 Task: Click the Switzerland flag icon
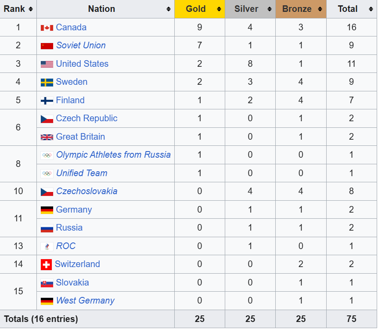(46, 264)
